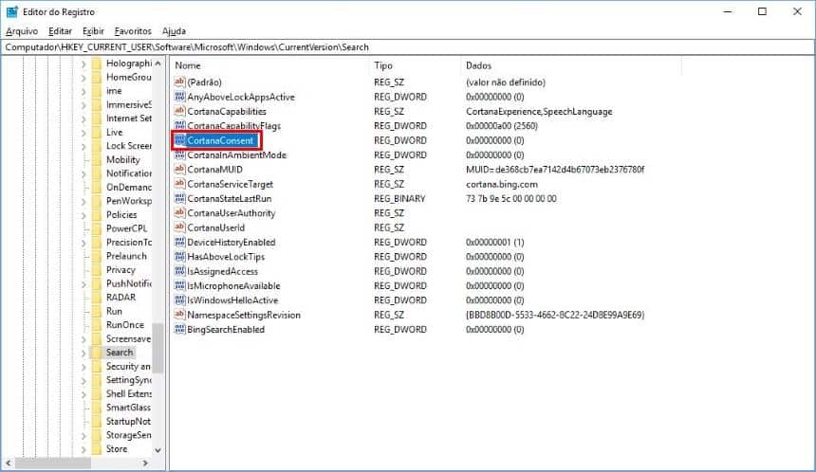
Task: Select the HasAboveLockTips DWORD icon
Action: click(x=179, y=257)
